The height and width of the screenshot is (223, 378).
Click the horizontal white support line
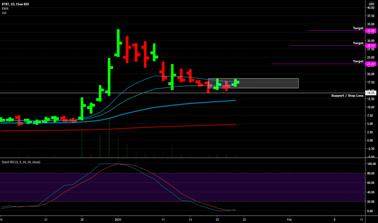coord(183,93)
